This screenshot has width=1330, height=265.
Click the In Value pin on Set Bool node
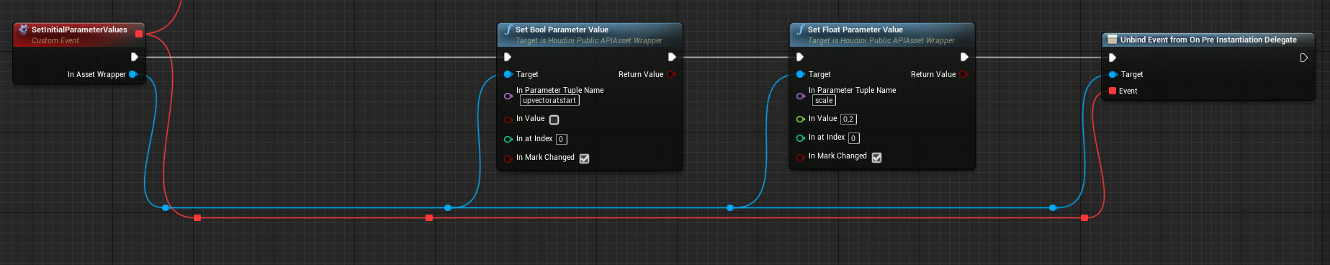coord(508,120)
